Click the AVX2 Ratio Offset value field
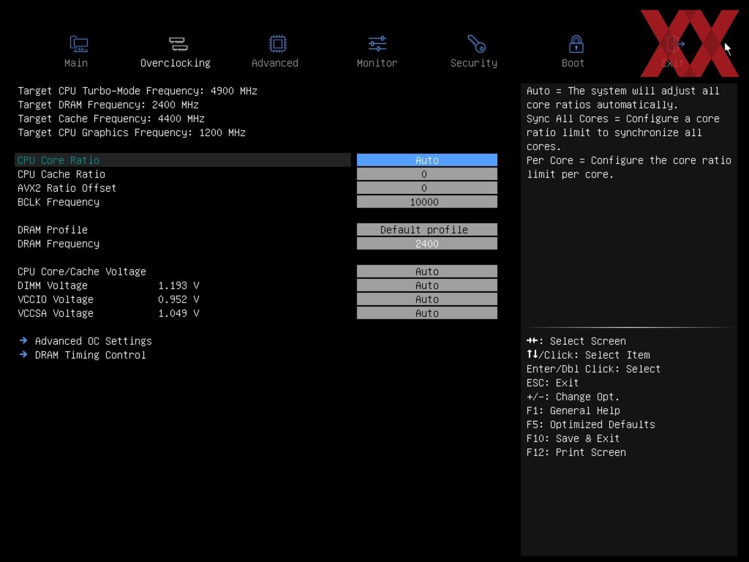Viewport: 749px width, 562px height. (427, 188)
